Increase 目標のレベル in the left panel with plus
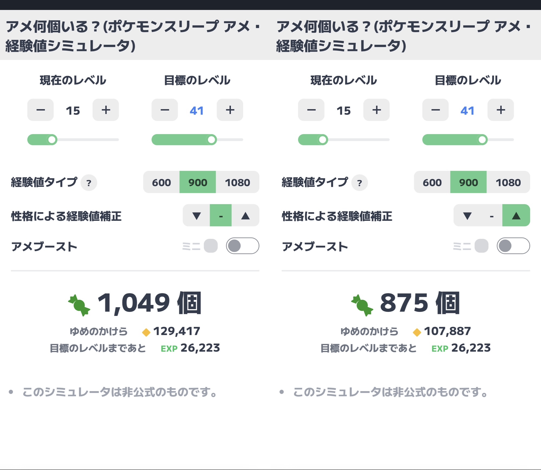This screenshot has height=470, width=541. 230,110
